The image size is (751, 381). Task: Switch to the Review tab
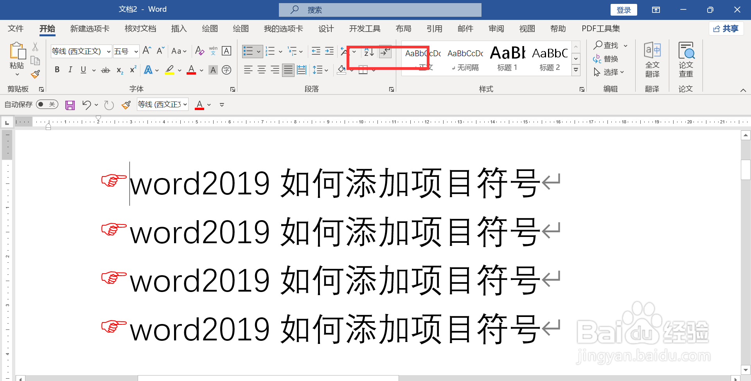[x=496, y=28]
